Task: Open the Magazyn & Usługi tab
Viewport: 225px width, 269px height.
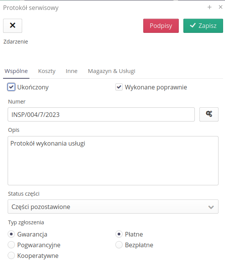Action: (112, 71)
